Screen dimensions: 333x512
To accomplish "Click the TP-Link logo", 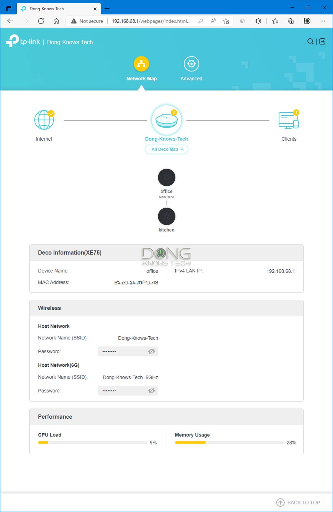I will (x=23, y=41).
